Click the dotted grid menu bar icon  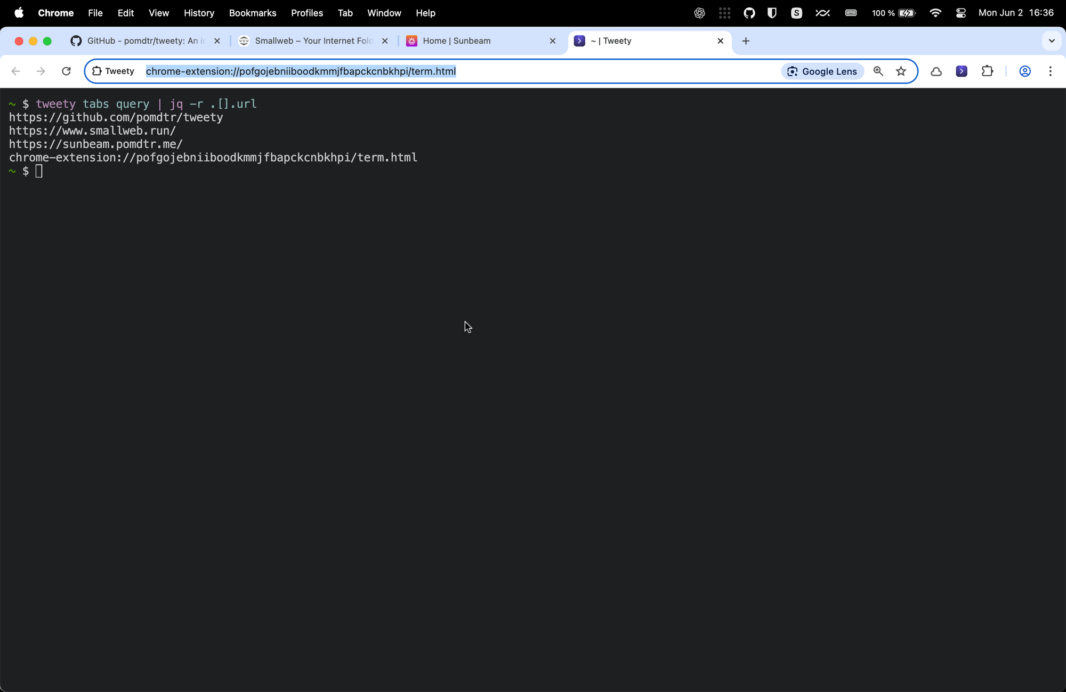[x=724, y=13]
